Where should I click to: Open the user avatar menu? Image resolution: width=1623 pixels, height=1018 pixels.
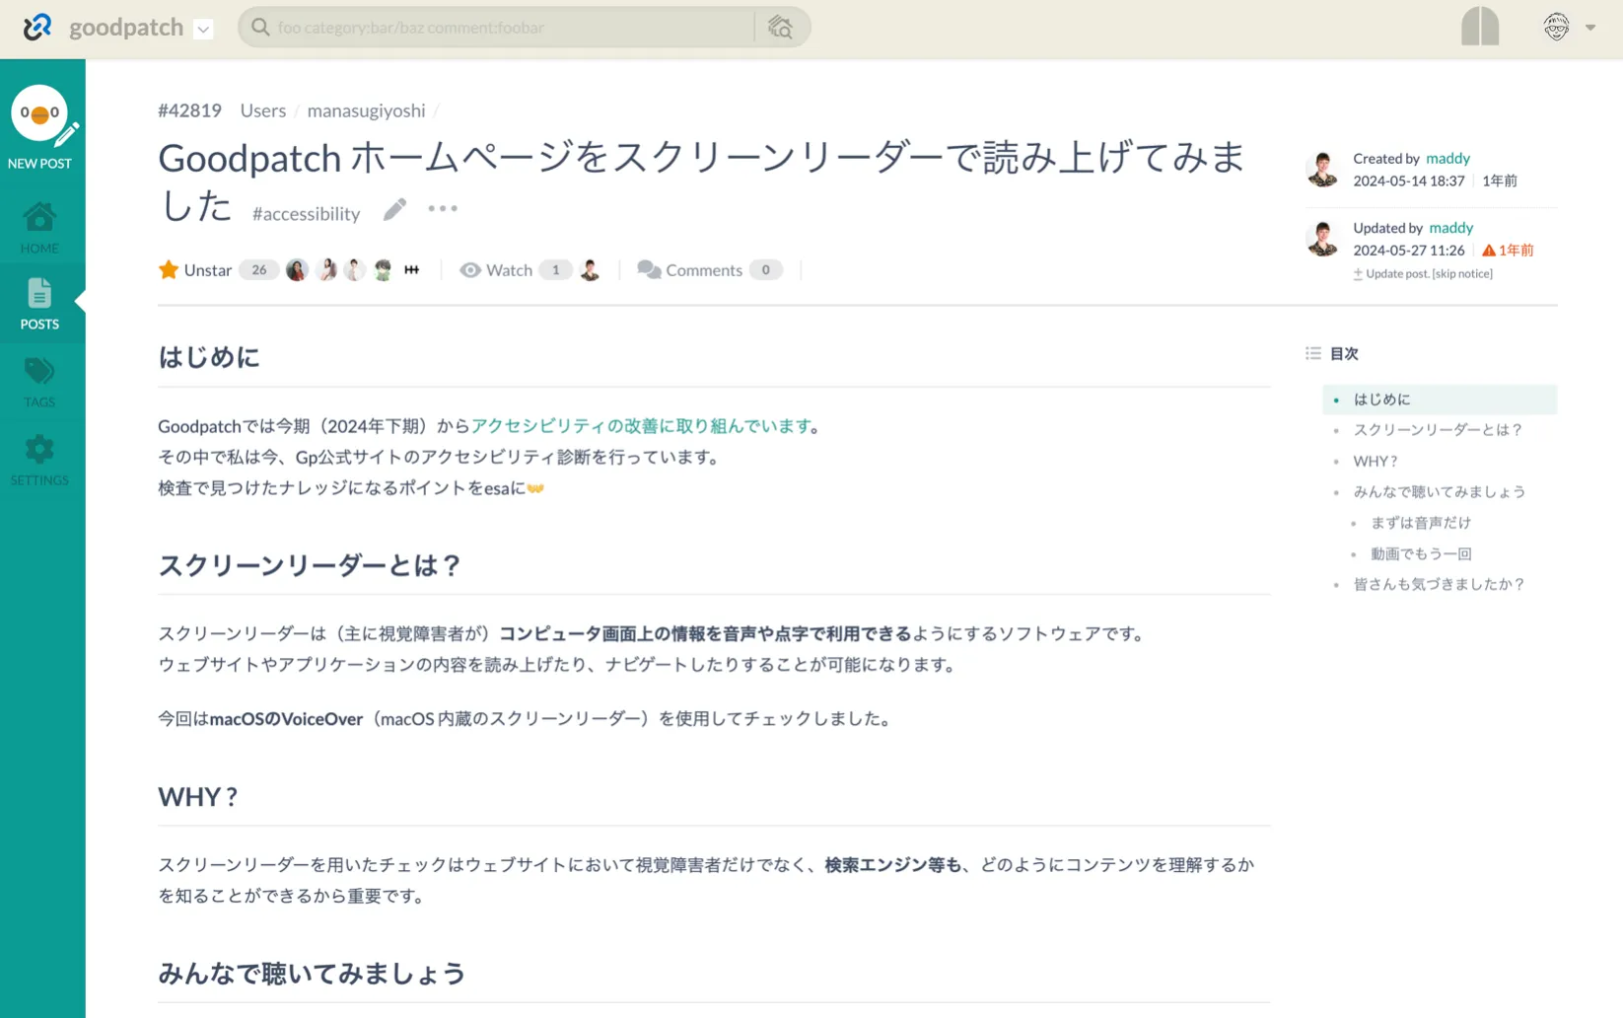pyautogui.click(x=1556, y=27)
